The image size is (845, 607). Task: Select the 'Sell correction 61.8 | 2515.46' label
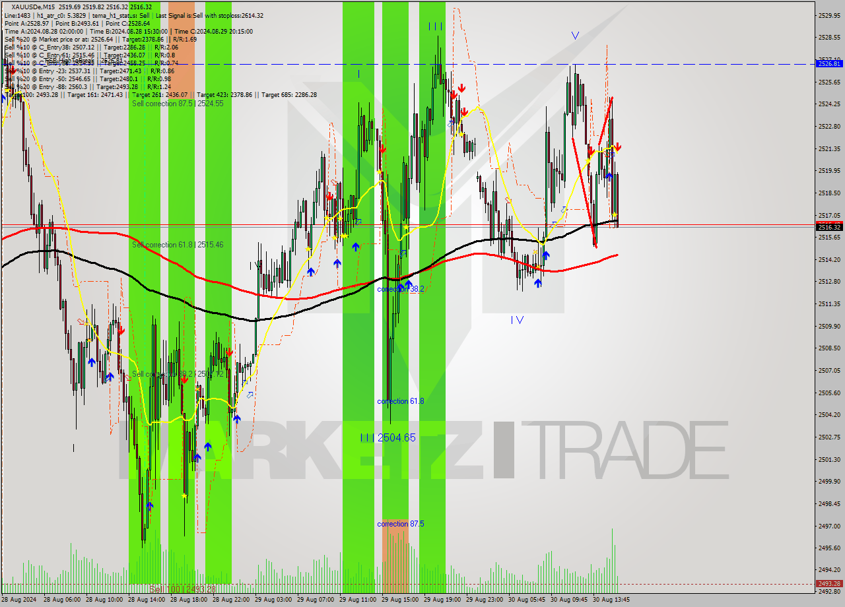178,245
